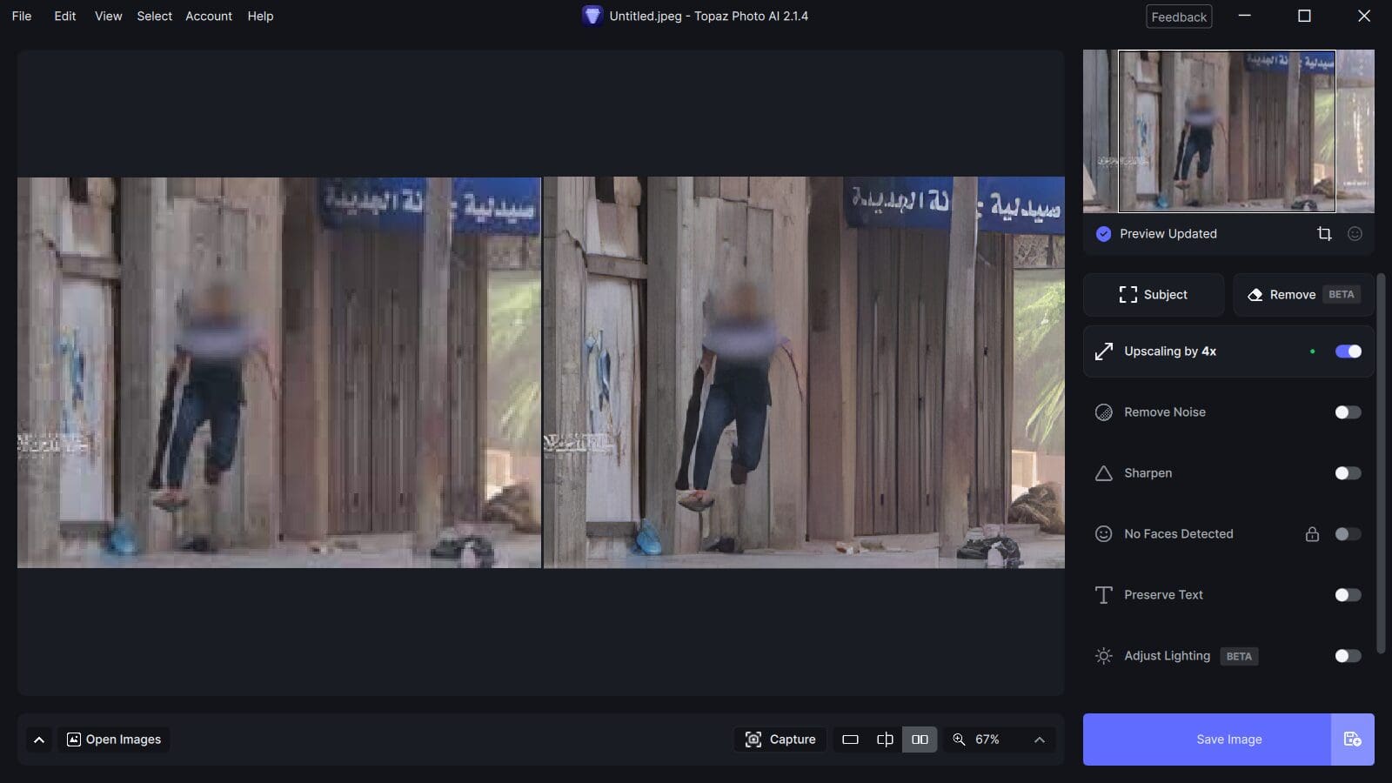Screen dimensions: 1392x783
Task: Open the View menu
Action: tap(109, 16)
